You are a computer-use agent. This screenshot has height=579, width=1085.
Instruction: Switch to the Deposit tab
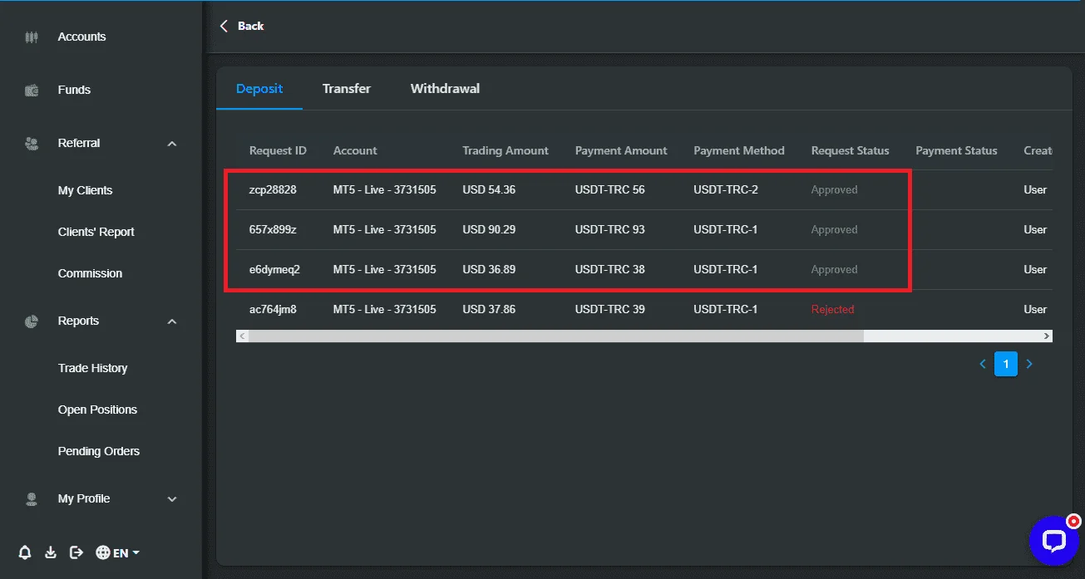tap(259, 89)
